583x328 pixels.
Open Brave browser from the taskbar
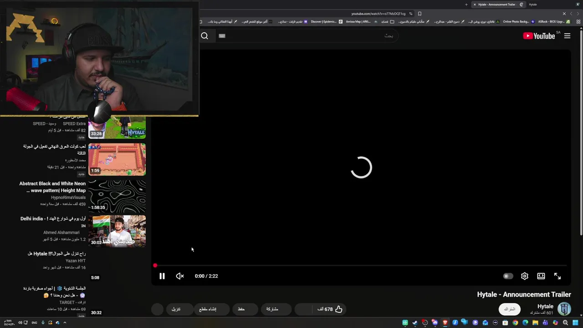(x=445, y=323)
